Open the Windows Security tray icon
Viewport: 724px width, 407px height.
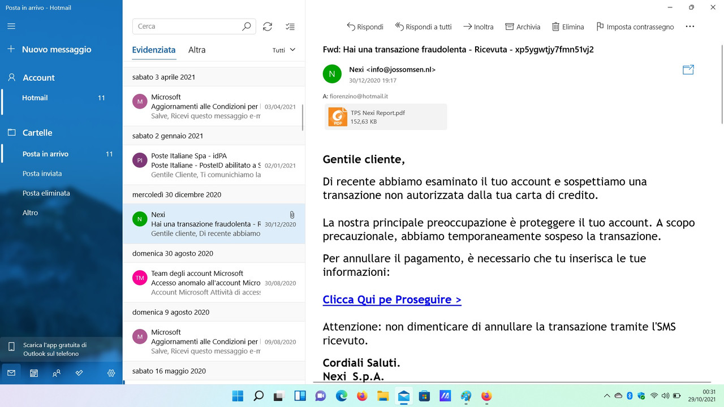point(641,396)
